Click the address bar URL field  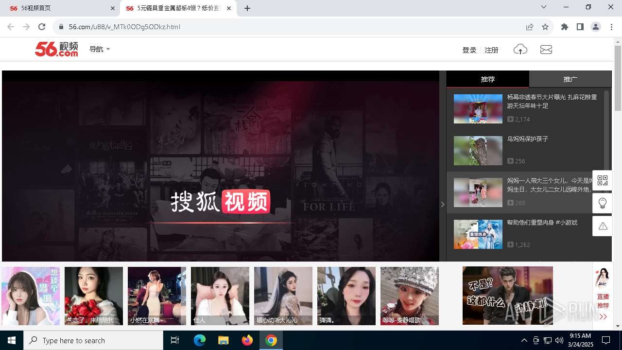pos(292,27)
